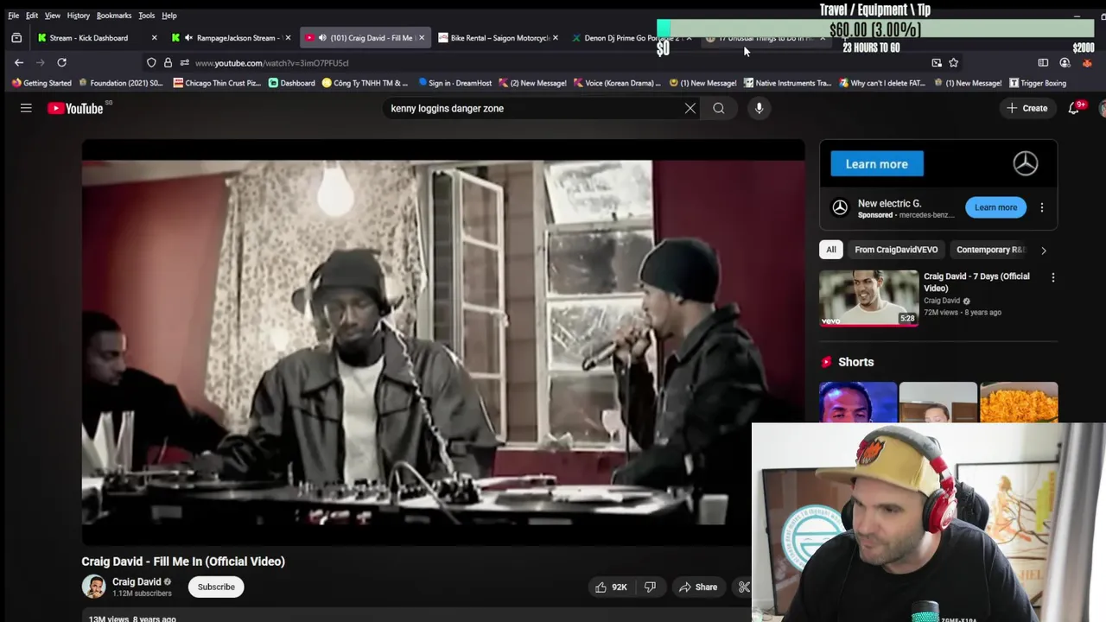
Task: Select From CraigDavidVEVO filter chip
Action: pos(896,250)
